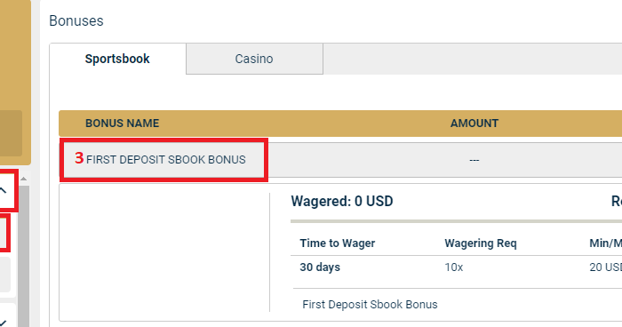This screenshot has height=327, width=622.
Task: Click the BONUS NAME column header
Action: click(123, 124)
